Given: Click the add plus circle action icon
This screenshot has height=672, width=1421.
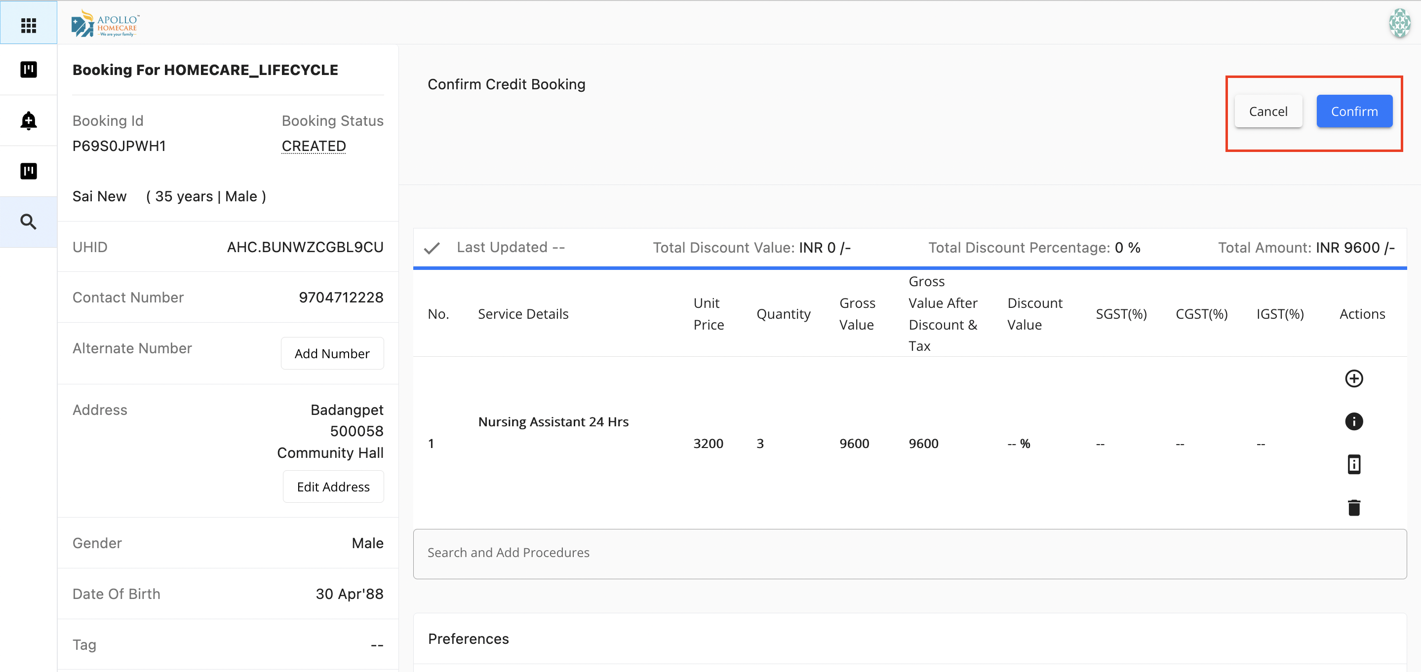Looking at the screenshot, I should pos(1353,378).
